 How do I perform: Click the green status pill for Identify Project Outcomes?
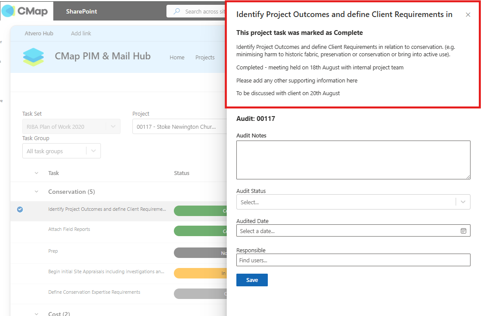coord(201,211)
